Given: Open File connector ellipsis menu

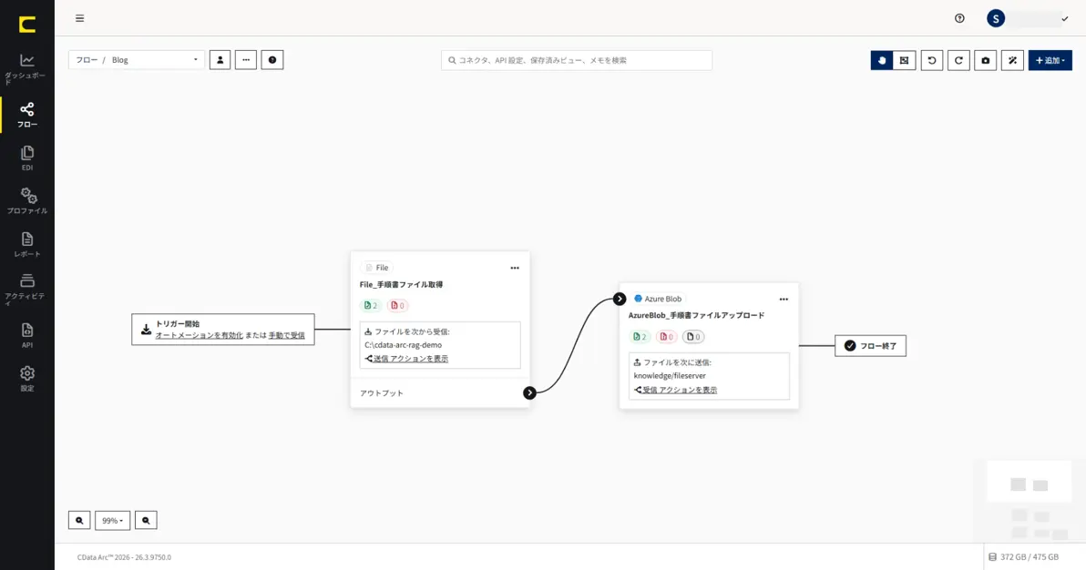Looking at the screenshot, I should 515,268.
